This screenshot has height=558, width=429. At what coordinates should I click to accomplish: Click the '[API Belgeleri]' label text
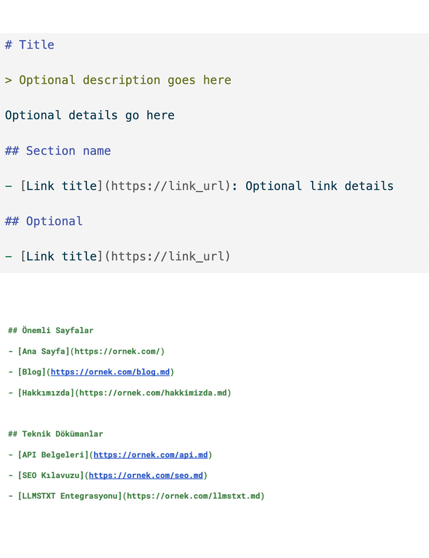pos(53,455)
